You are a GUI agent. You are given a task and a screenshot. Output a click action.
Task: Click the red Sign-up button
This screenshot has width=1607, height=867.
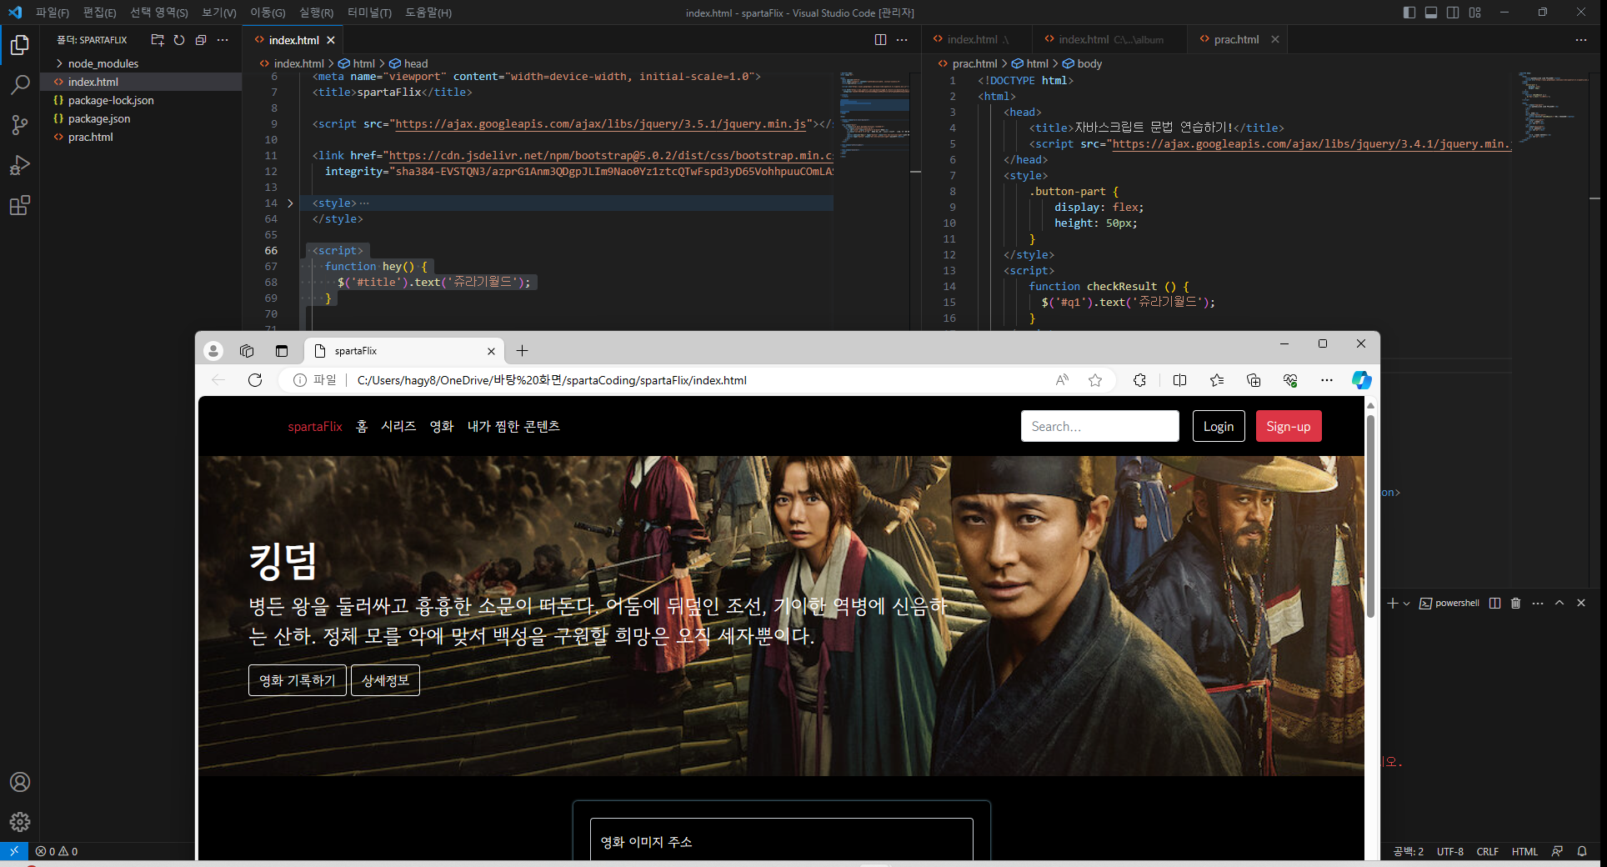(1288, 426)
